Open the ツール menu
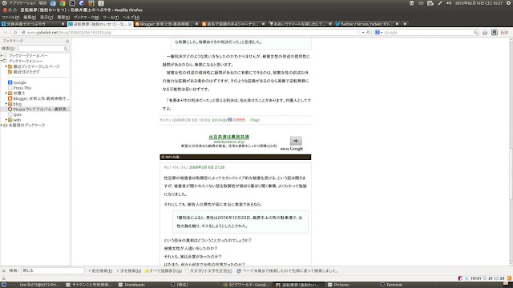513x288 pixels. tap(111, 18)
